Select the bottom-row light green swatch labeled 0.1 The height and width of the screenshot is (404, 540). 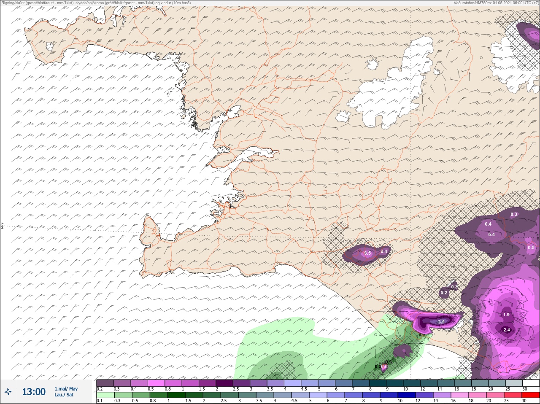click(x=105, y=395)
